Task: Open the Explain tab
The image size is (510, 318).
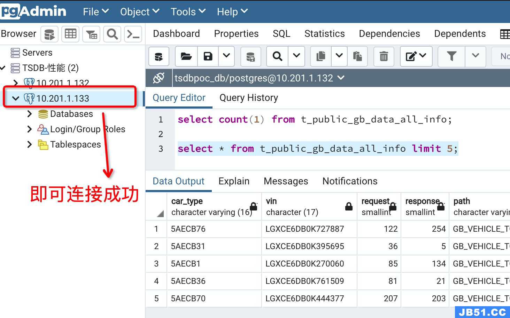Action: point(234,181)
